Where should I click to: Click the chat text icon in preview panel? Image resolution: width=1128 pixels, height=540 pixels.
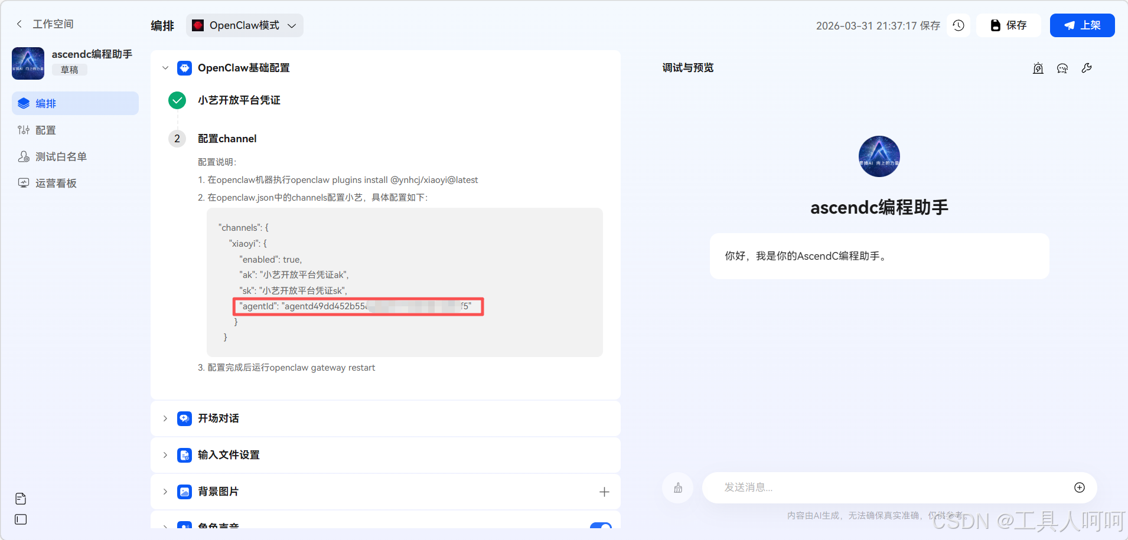tap(1062, 68)
